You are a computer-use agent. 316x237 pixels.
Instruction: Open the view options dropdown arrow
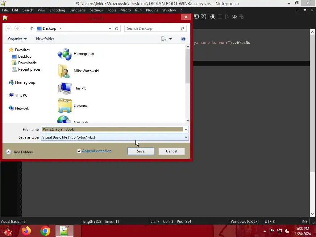tap(170, 39)
